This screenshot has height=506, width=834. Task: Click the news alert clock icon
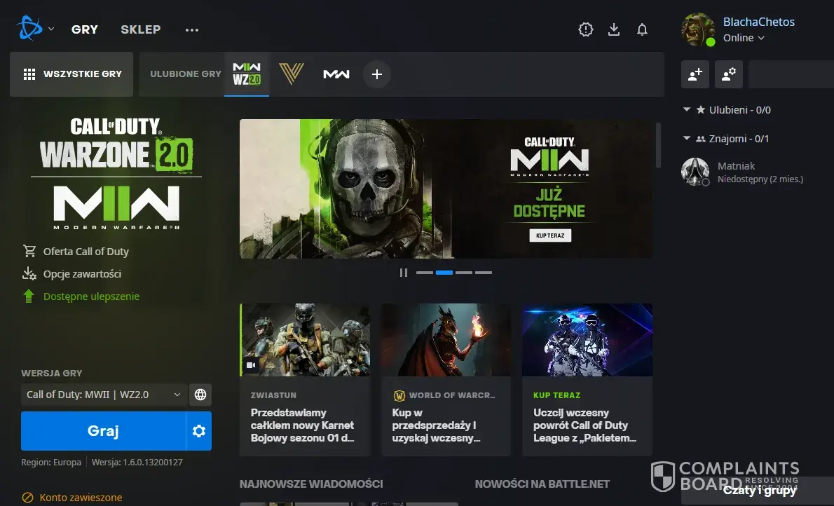point(586,29)
